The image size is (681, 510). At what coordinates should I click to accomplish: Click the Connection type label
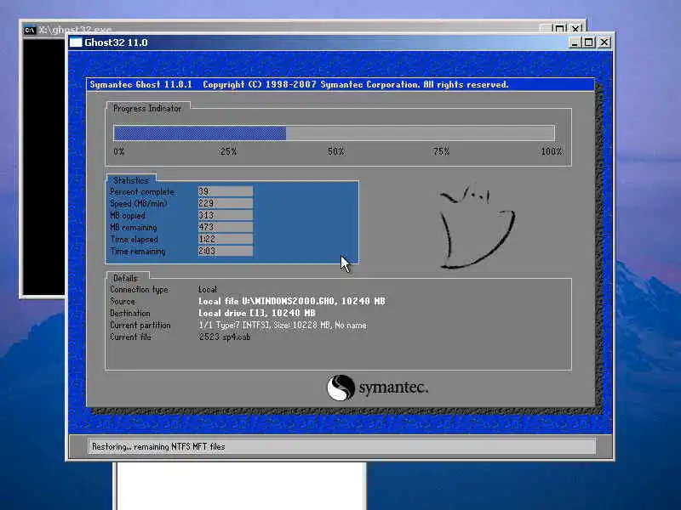click(x=139, y=289)
